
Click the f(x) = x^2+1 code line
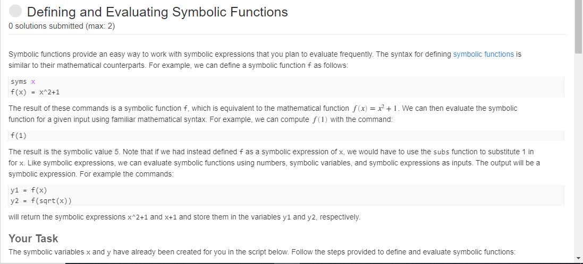click(35, 92)
